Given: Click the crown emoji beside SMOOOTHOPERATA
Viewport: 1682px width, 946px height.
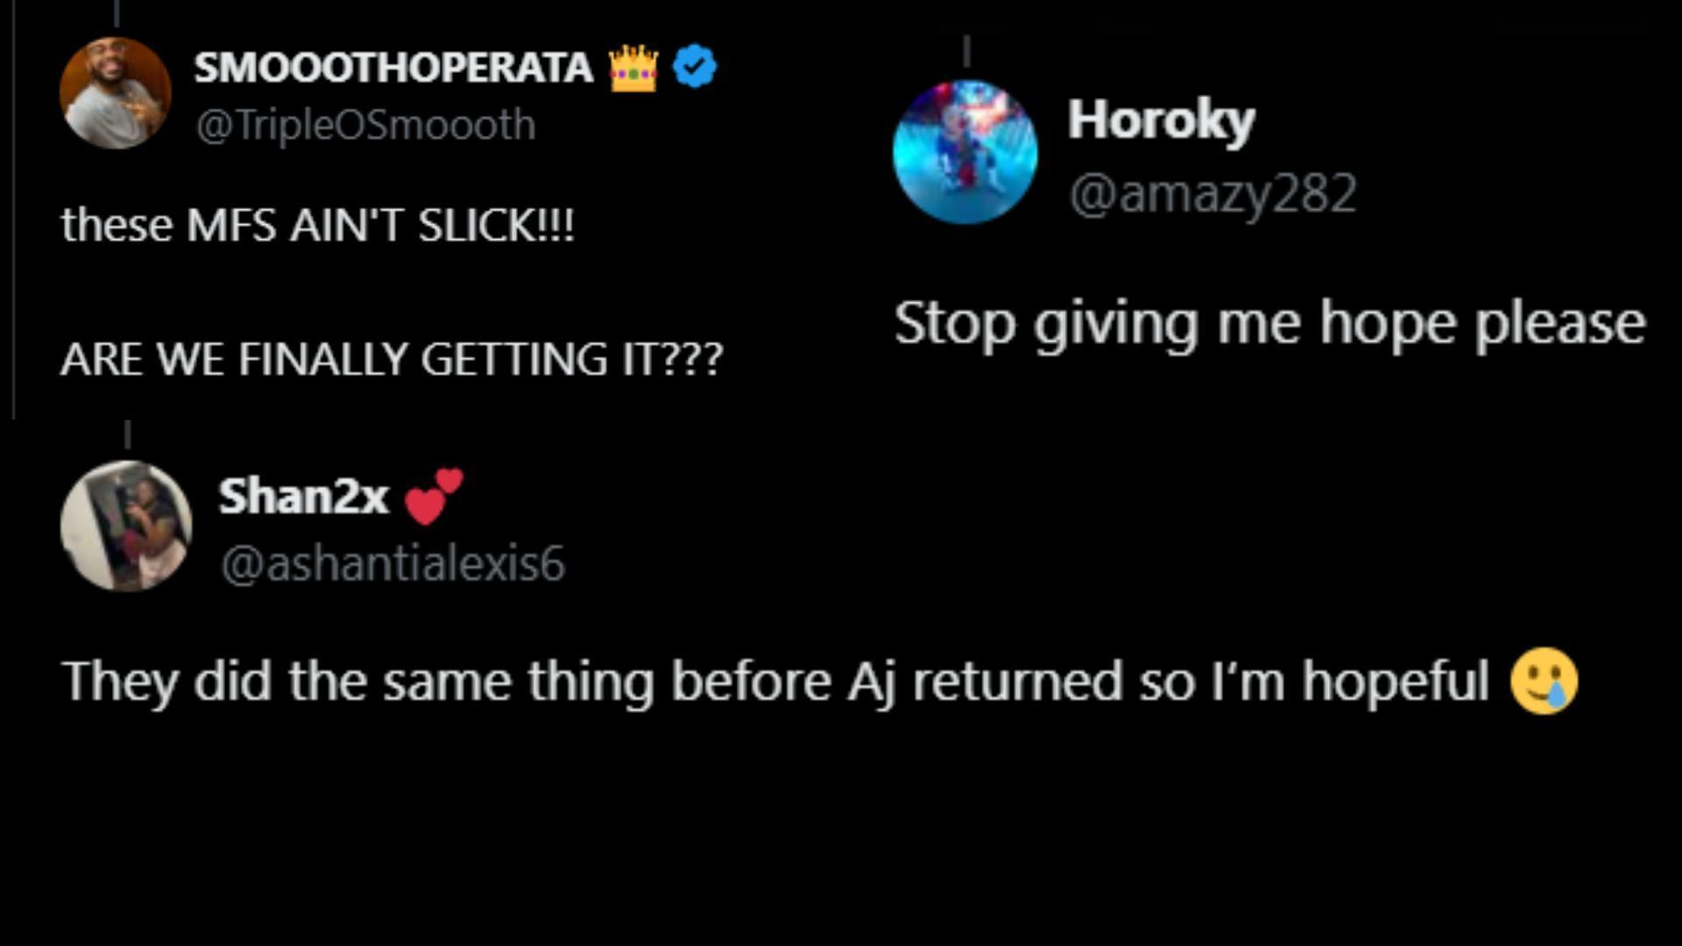Looking at the screenshot, I should tap(633, 67).
